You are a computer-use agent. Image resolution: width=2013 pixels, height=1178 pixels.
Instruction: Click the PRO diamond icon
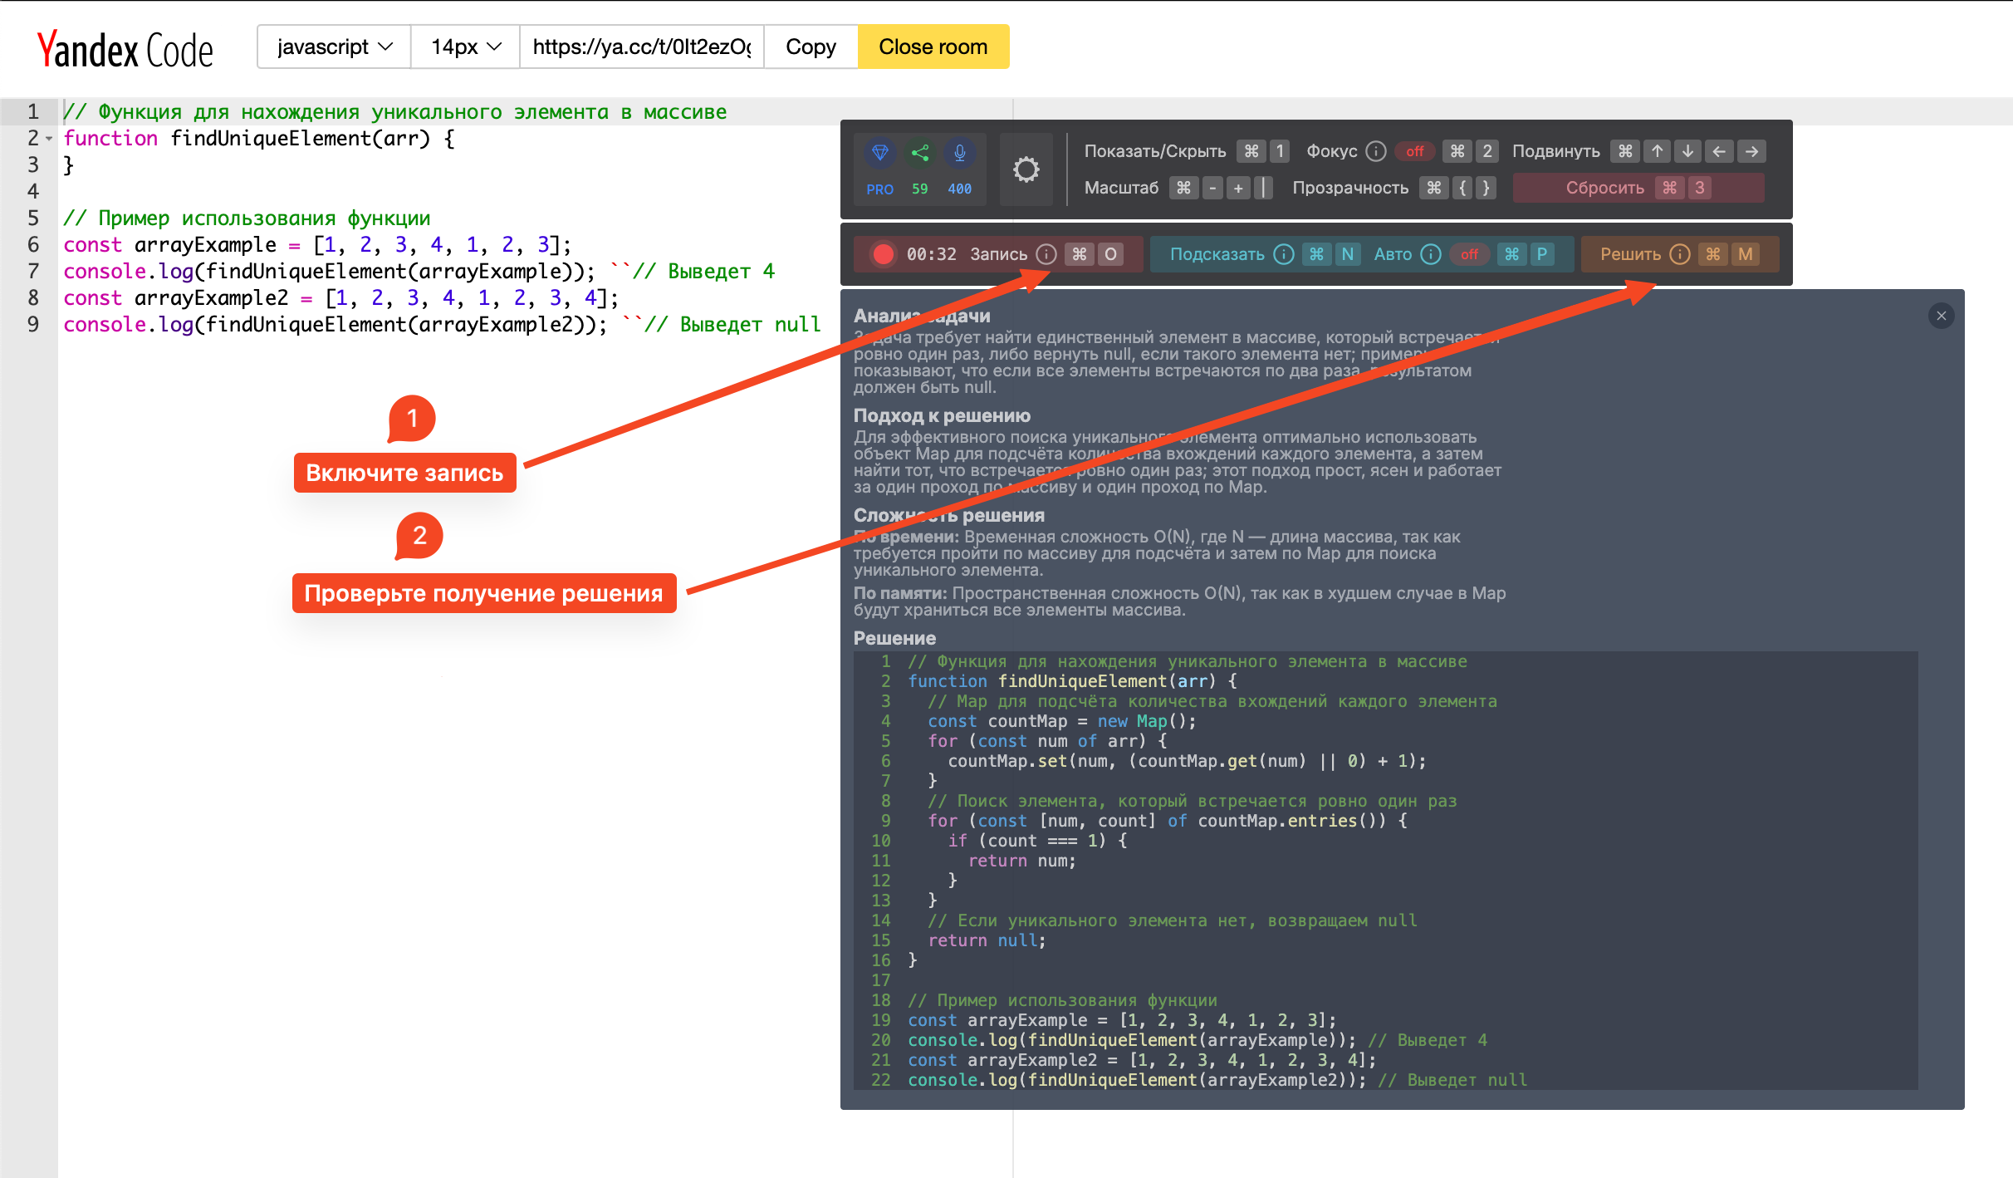[x=879, y=153]
